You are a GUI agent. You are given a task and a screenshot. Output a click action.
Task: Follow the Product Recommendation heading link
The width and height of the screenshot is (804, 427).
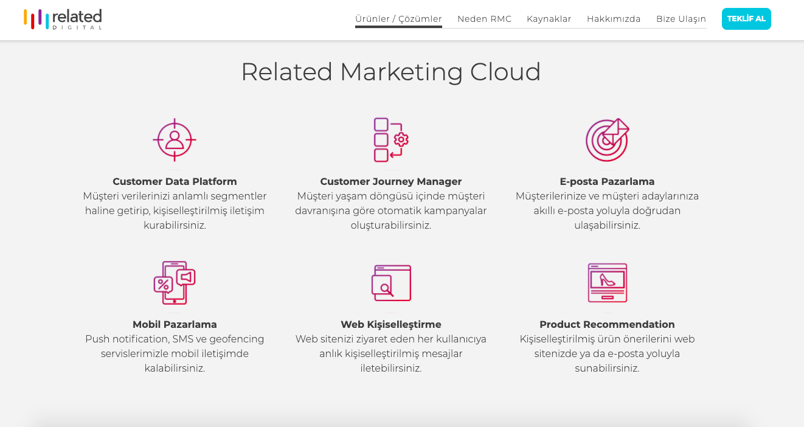click(607, 324)
